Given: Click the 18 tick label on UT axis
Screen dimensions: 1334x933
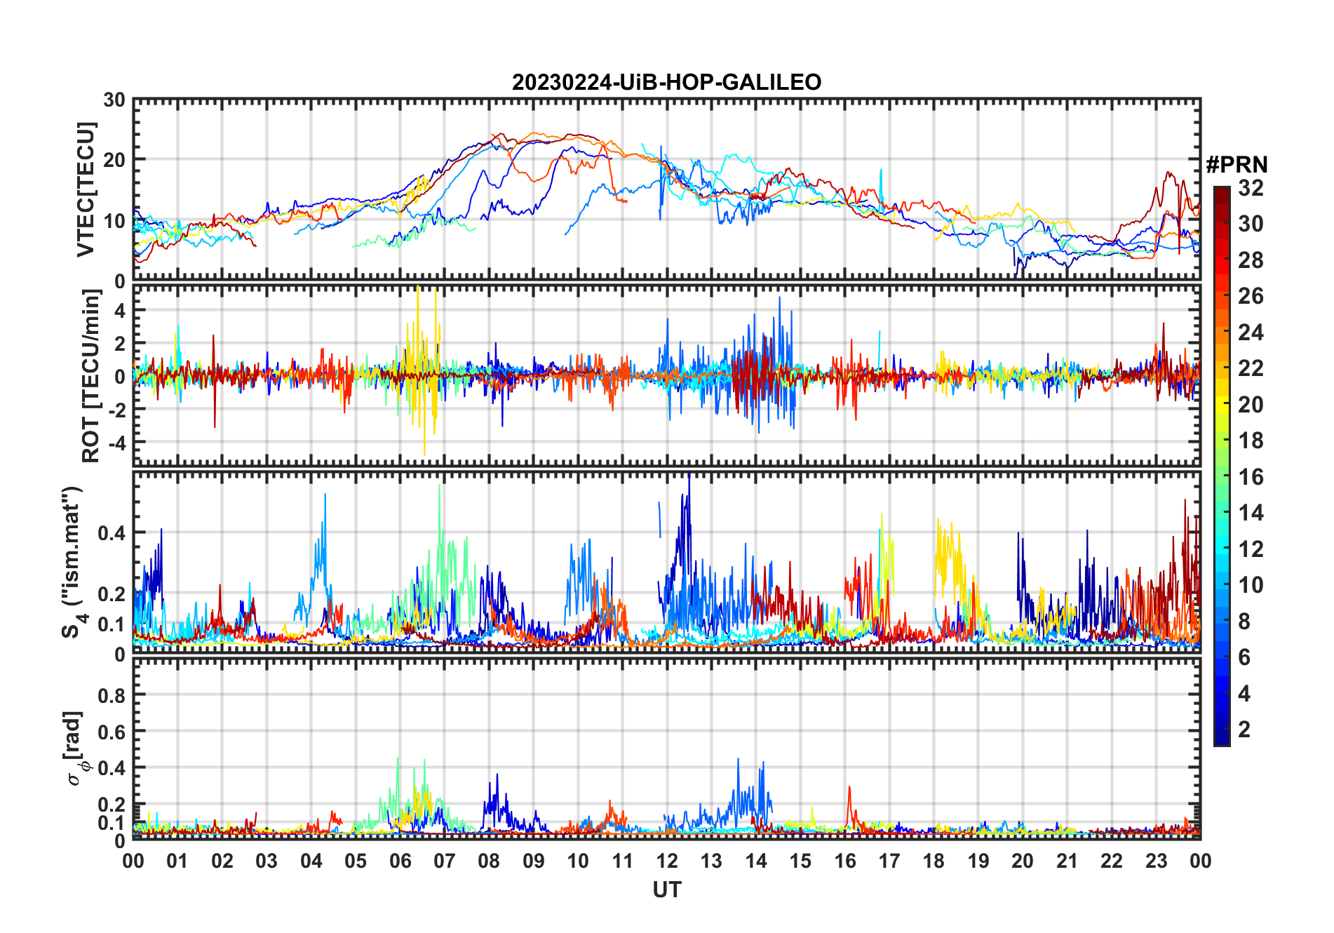Looking at the screenshot, I should (x=934, y=861).
